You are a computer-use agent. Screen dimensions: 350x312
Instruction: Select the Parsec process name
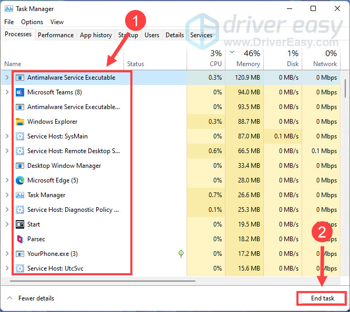pos(36,239)
